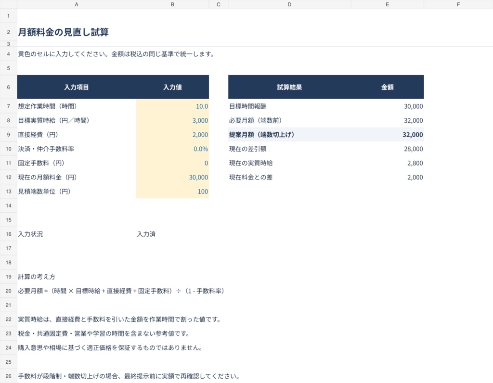Click the 直接経費(円) label
This screenshot has height=383, width=493.
tap(38, 134)
